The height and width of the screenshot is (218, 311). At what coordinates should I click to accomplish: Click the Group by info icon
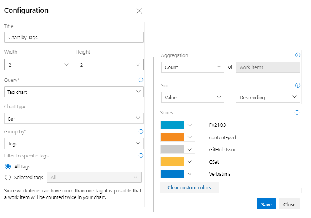(141, 131)
